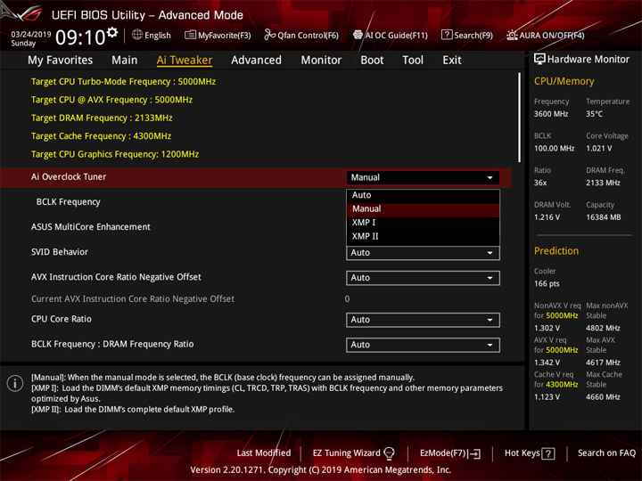The width and height of the screenshot is (642, 481).
Task: Launch AI OC Guide brain icon
Action: click(x=358, y=35)
